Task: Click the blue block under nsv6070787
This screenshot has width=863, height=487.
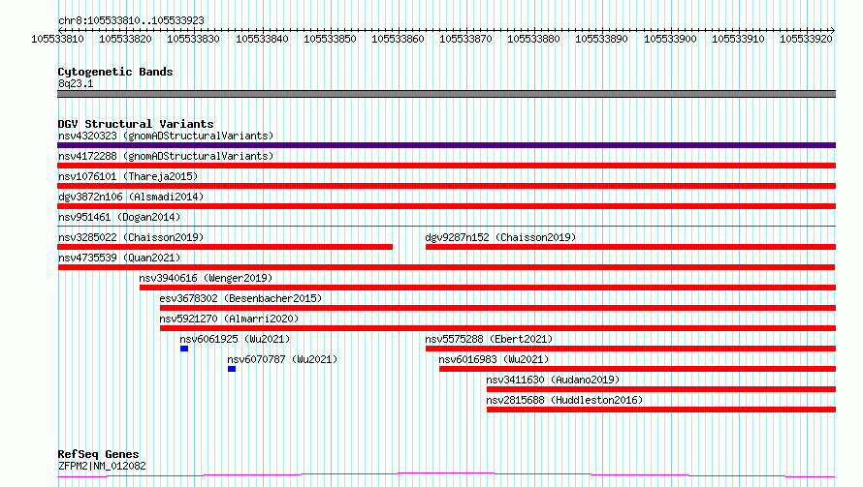Action: (x=232, y=369)
